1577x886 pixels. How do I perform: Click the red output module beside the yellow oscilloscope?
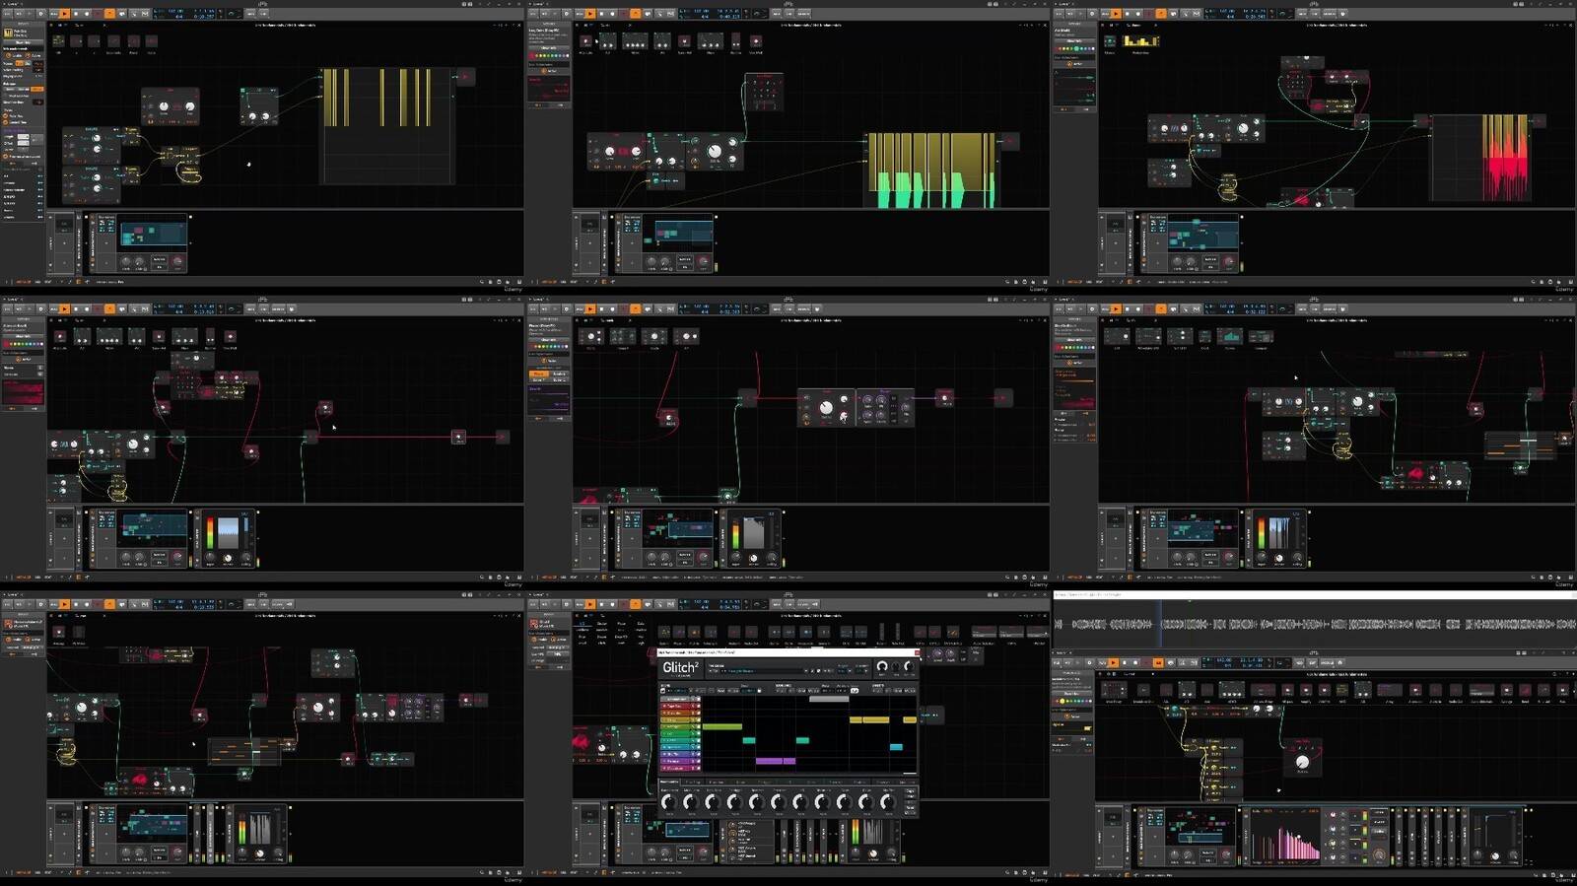(x=464, y=76)
